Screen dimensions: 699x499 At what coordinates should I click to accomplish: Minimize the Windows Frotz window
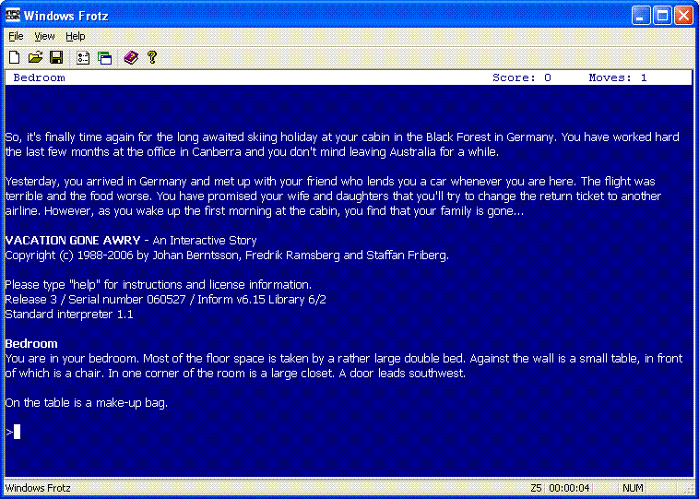point(641,16)
